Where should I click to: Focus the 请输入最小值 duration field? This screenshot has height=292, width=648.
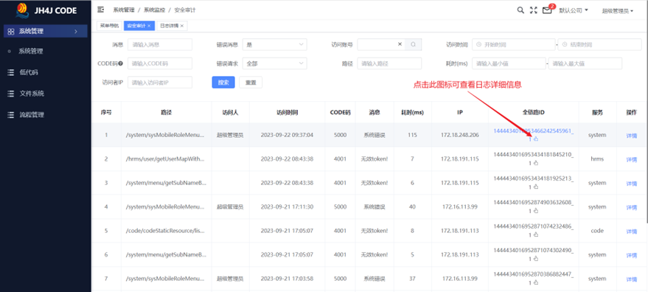509,63
